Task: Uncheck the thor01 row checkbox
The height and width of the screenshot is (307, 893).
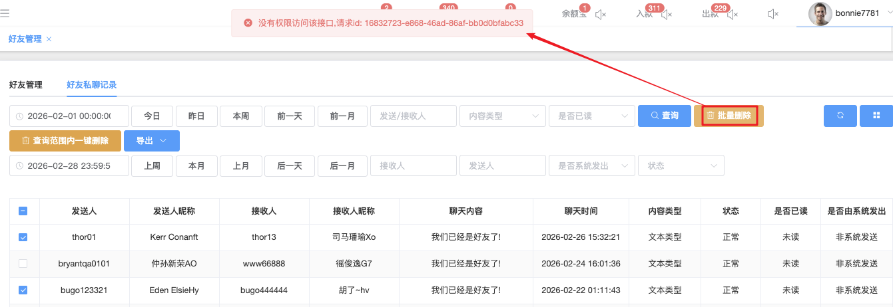Action: pos(23,237)
